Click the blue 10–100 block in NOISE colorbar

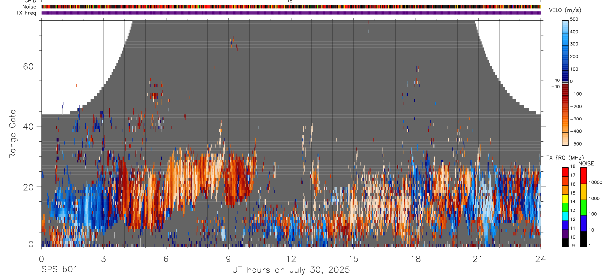tap(583, 223)
